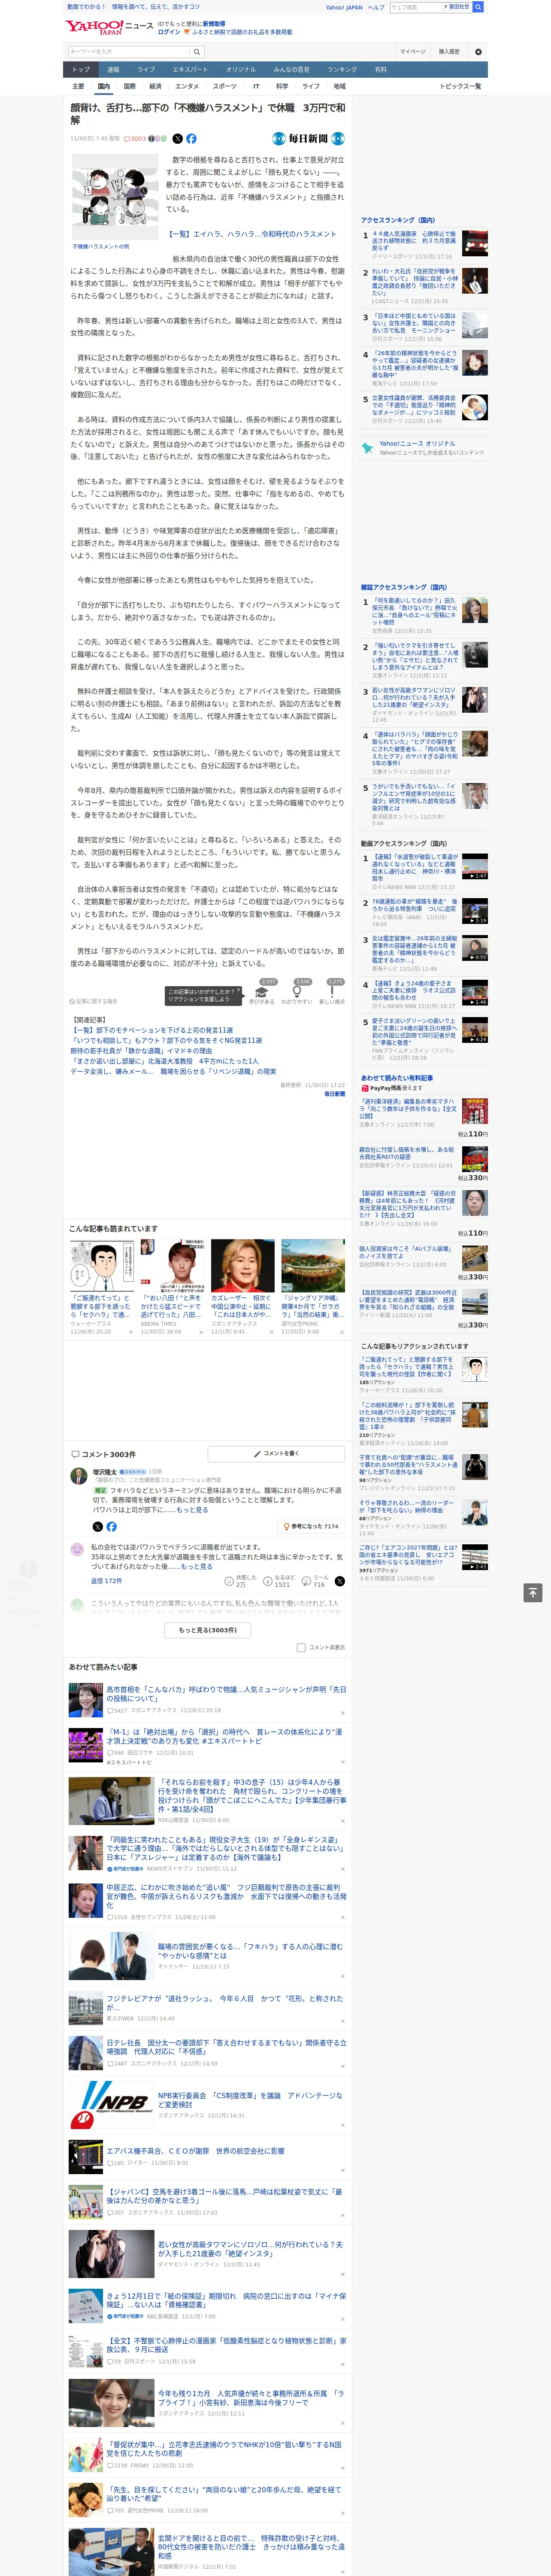Share user comment on X

pyautogui.click(x=340, y=1581)
